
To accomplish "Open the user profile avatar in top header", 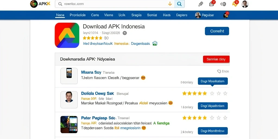I will 245,4.
